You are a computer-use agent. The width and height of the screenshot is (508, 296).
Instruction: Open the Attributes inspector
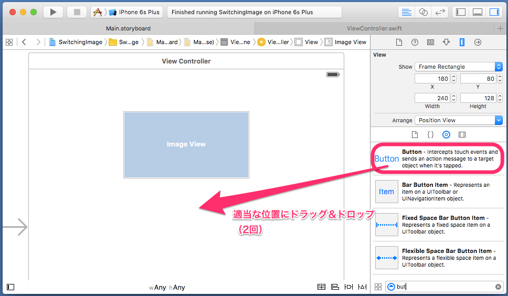447,43
